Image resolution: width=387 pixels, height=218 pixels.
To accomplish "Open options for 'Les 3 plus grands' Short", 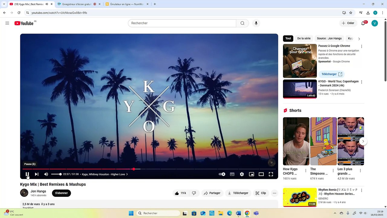I will tap(360, 171).
